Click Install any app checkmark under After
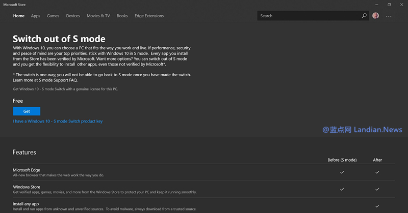Viewport: 408px width, 213px height. (377, 206)
